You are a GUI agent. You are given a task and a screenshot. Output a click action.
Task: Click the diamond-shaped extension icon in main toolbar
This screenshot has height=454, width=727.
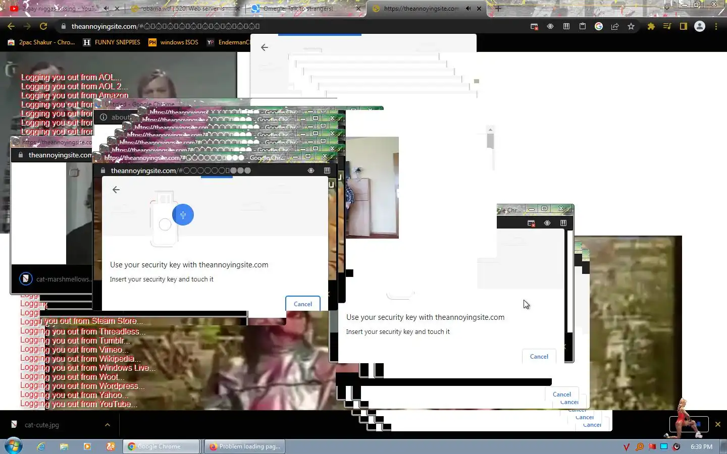(550, 26)
